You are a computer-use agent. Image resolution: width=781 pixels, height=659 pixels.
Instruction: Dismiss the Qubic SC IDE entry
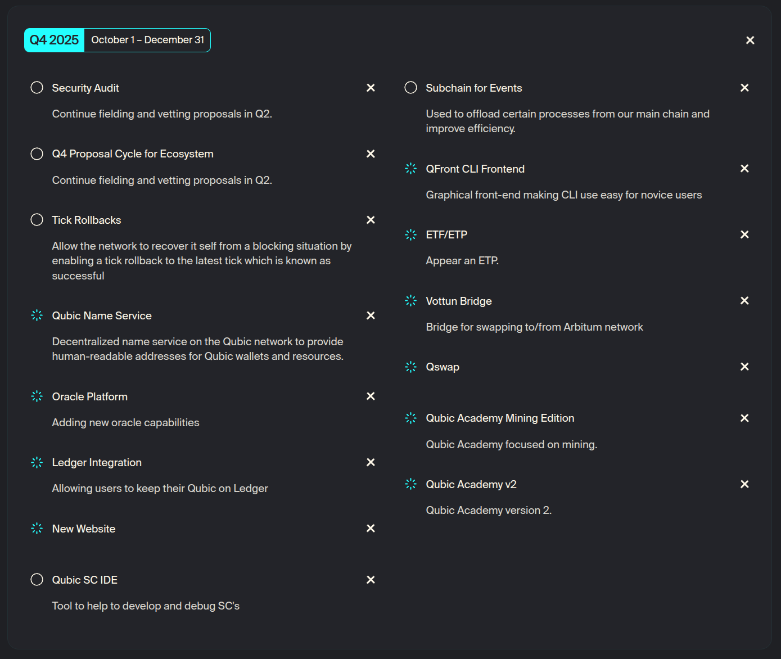(371, 580)
